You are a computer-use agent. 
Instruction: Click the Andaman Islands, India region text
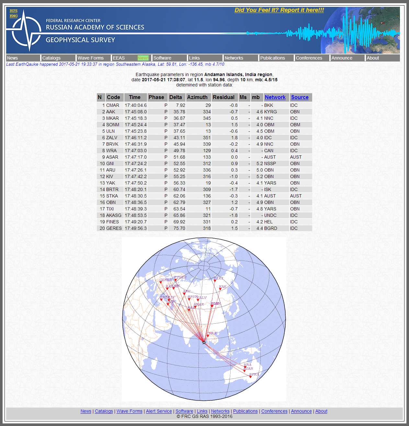click(238, 74)
